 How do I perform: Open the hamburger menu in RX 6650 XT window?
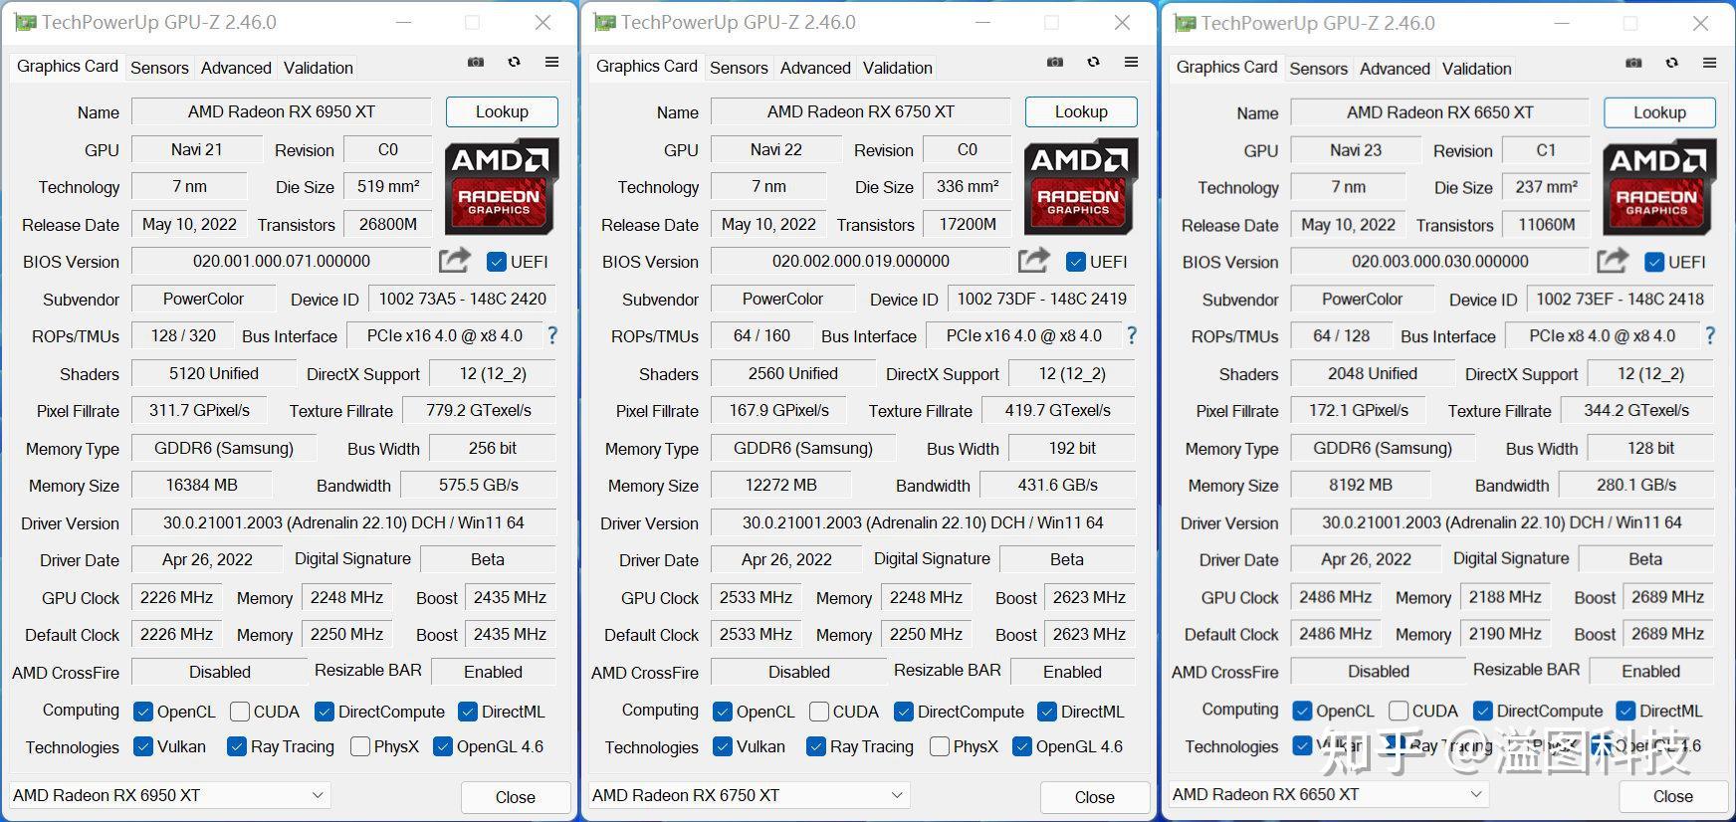point(1709,63)
